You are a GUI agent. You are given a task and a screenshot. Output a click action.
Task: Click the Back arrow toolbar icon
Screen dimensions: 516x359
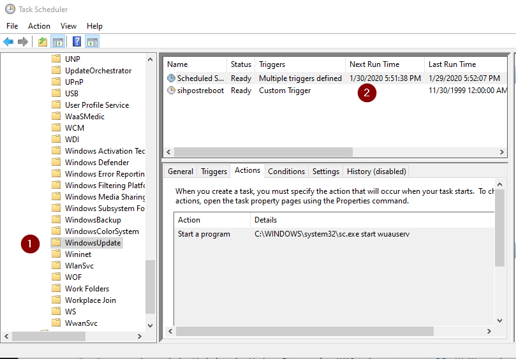(x=8, y=42)
